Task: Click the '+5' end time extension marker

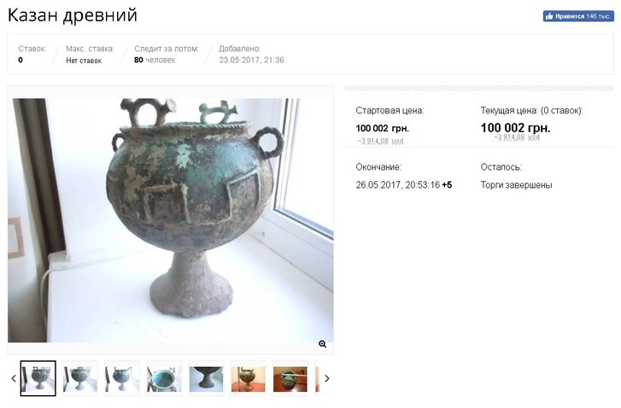Action: pos(447,185)
